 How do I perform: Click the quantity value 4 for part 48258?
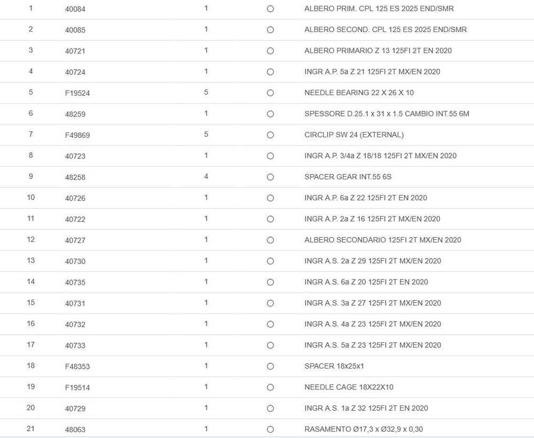206,177
